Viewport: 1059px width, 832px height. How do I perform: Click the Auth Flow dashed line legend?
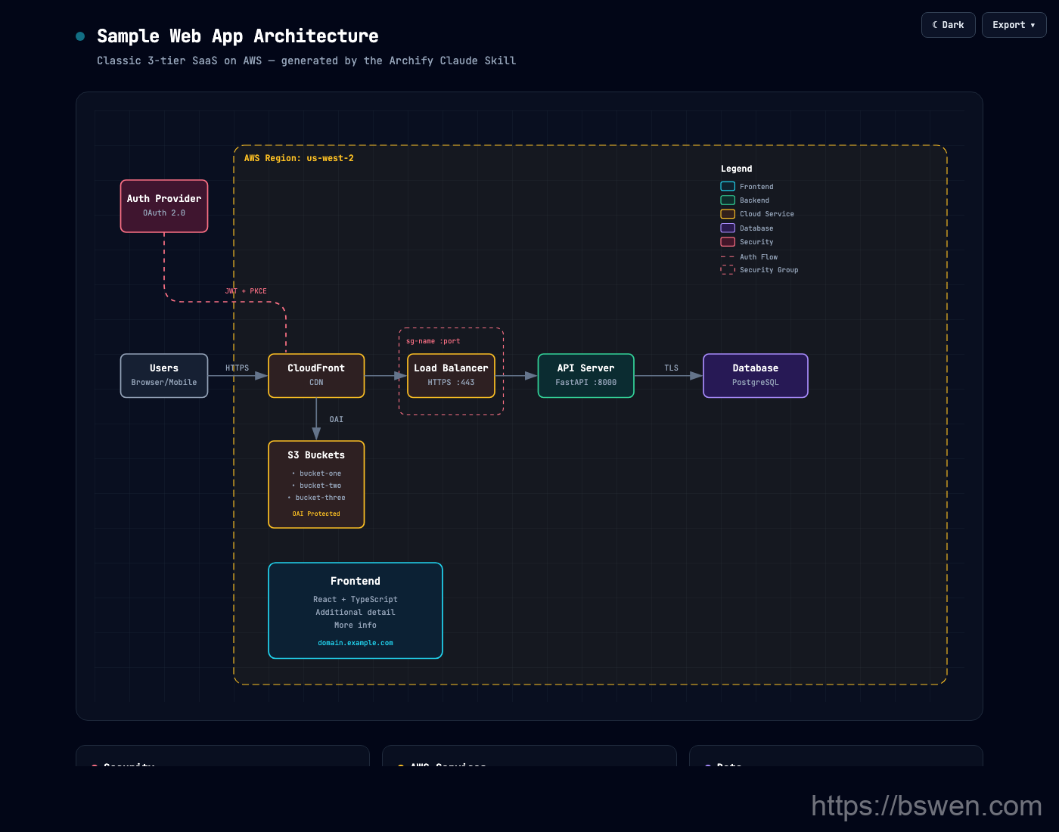[x=728, y=257]
